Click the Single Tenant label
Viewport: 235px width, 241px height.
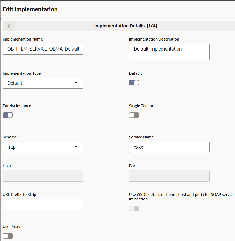coord(141,106)
